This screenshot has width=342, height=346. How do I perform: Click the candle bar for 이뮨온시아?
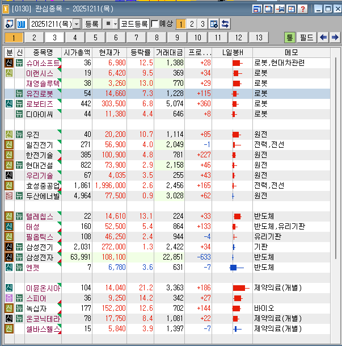pos(241,288)
